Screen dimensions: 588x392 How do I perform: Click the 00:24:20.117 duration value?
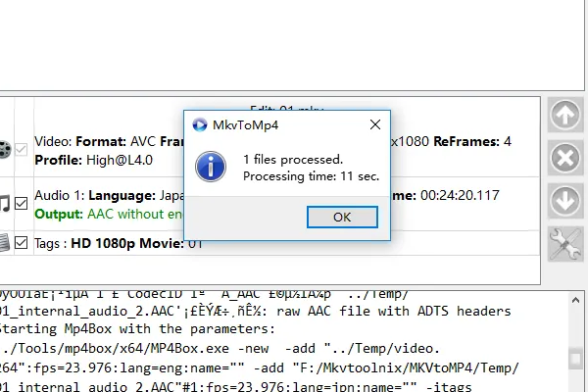point(460,195)
